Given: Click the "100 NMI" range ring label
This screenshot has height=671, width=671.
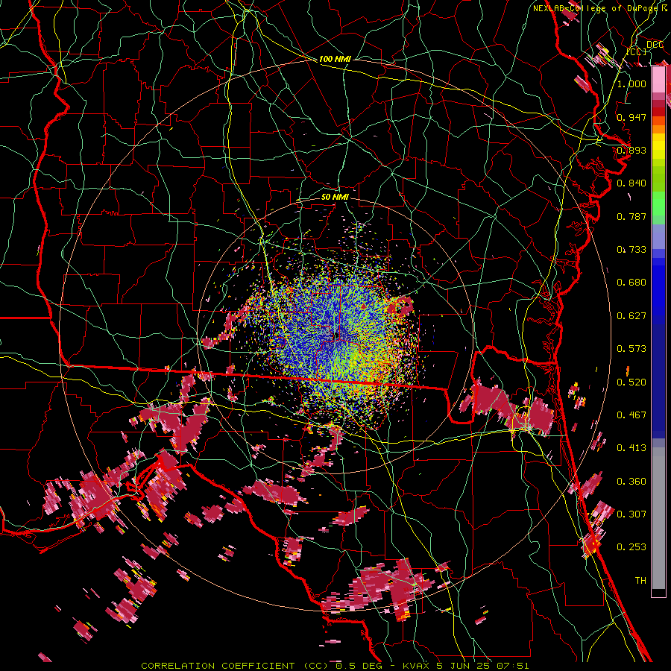Looking at the screenshot, I should 335,59.
